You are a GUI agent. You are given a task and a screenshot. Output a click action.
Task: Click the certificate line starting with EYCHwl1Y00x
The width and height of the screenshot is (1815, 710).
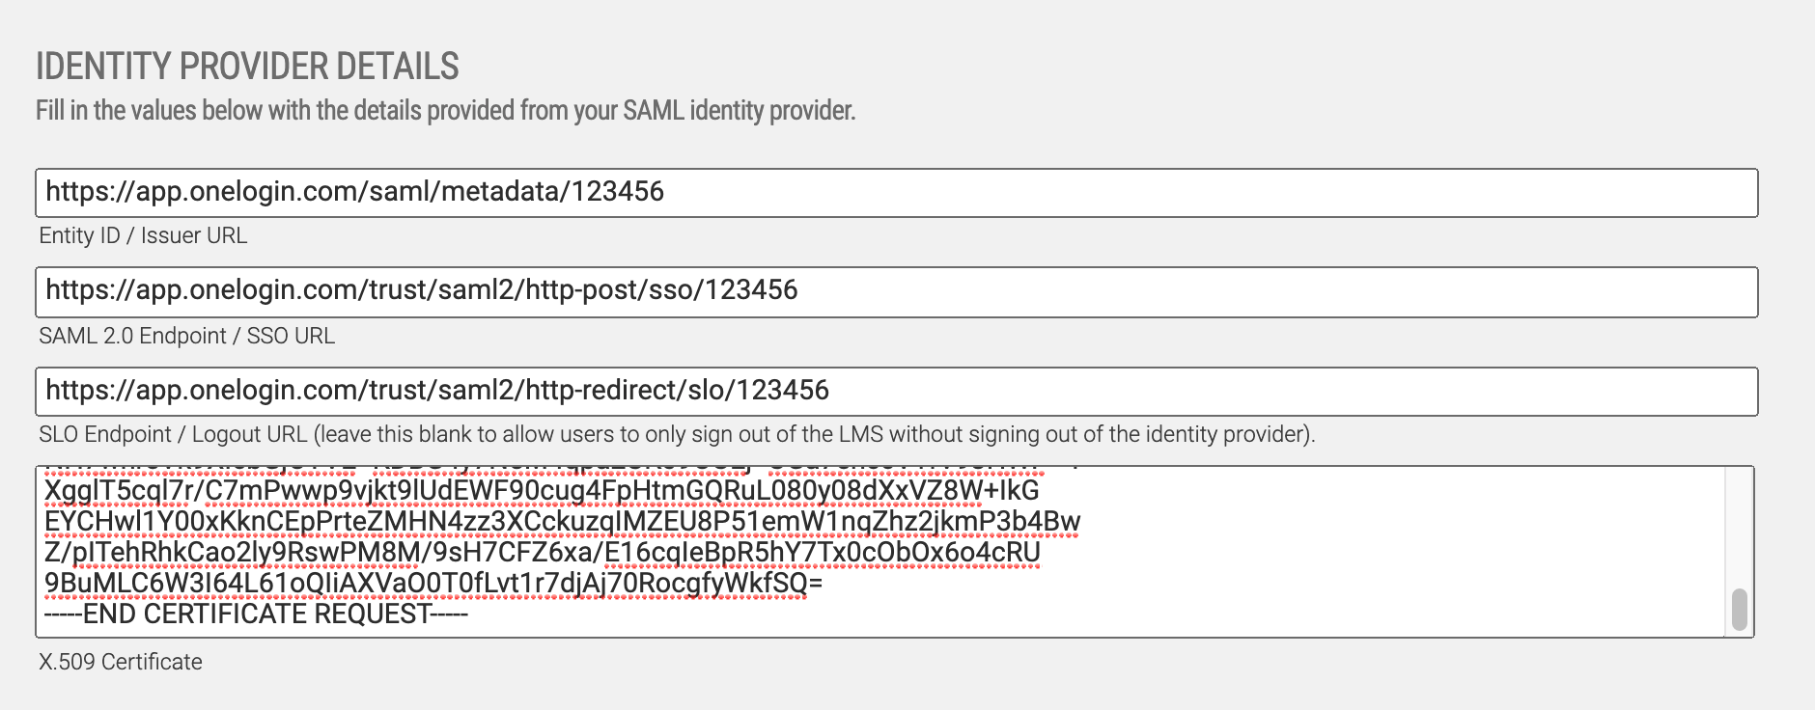point(562,522)
